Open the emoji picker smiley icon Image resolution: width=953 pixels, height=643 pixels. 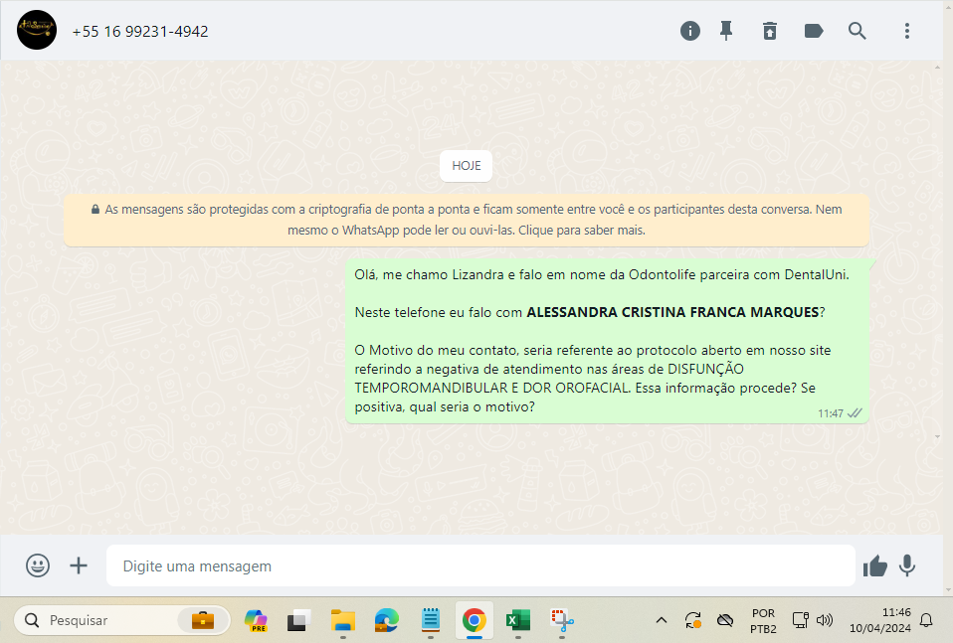(38, 565)
